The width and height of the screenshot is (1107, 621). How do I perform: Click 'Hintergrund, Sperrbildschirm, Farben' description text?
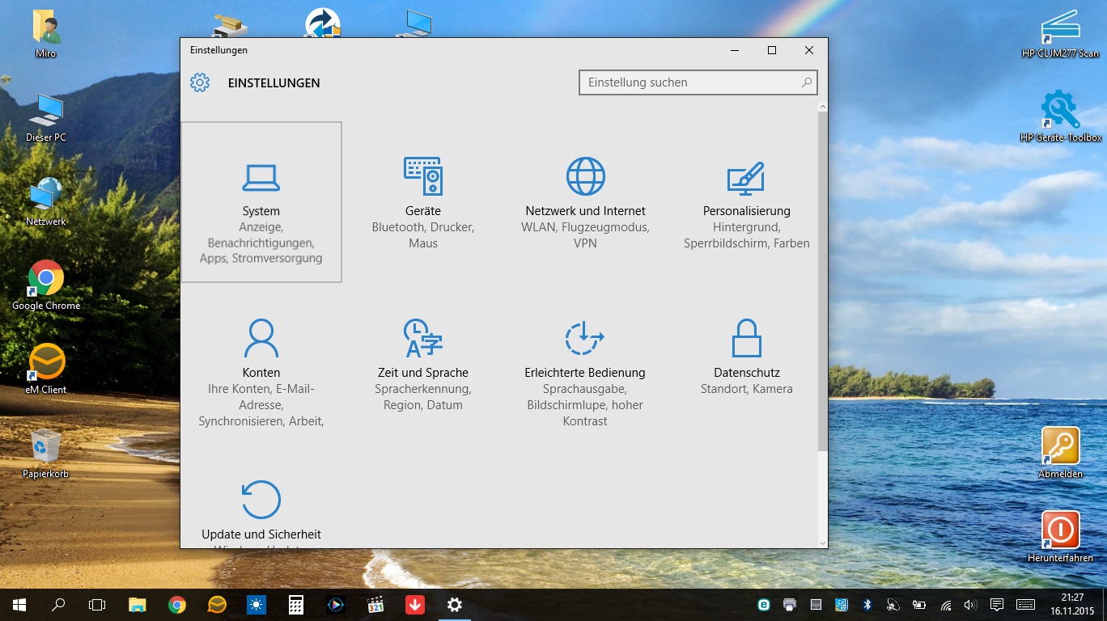click(x=747, y=235)
